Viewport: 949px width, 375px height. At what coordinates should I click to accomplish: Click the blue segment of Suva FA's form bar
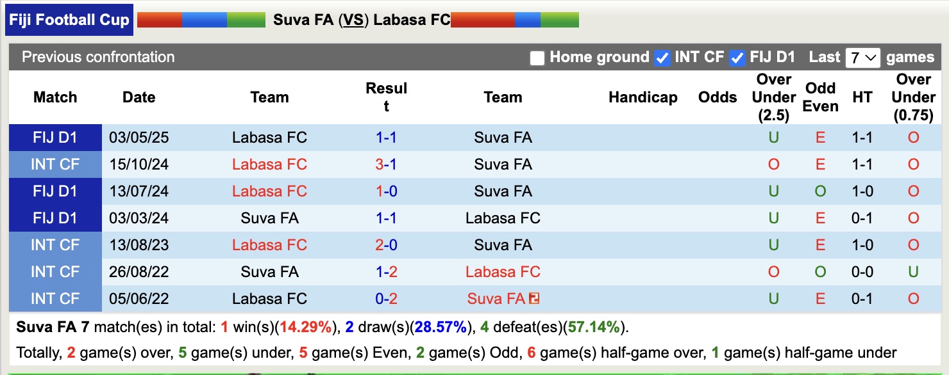coord(204,20)
